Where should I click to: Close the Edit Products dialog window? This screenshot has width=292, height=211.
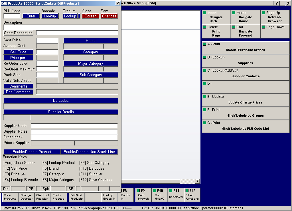coord(118,3)
